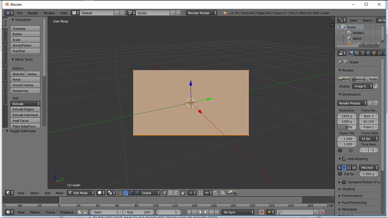Open the Render properties camera tab

click(352, 53)
